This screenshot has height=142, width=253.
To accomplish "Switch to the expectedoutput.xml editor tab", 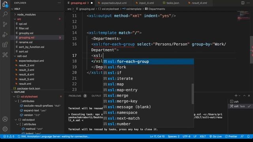I will click(x=114, y=3).
